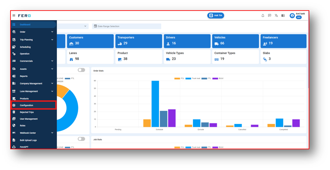
Task: Click the Webhook Center API icon
Action: tap(14, 133)
